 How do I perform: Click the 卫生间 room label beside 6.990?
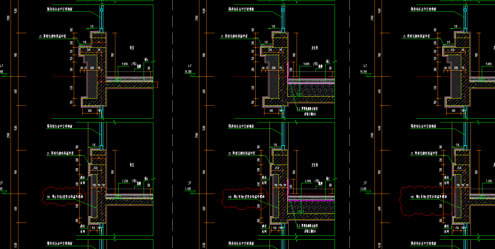point(314,165)
